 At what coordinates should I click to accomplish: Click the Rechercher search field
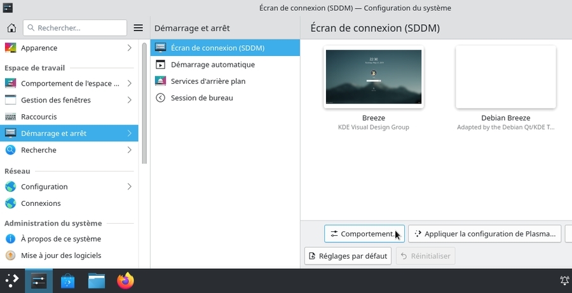tap(75, 28)
